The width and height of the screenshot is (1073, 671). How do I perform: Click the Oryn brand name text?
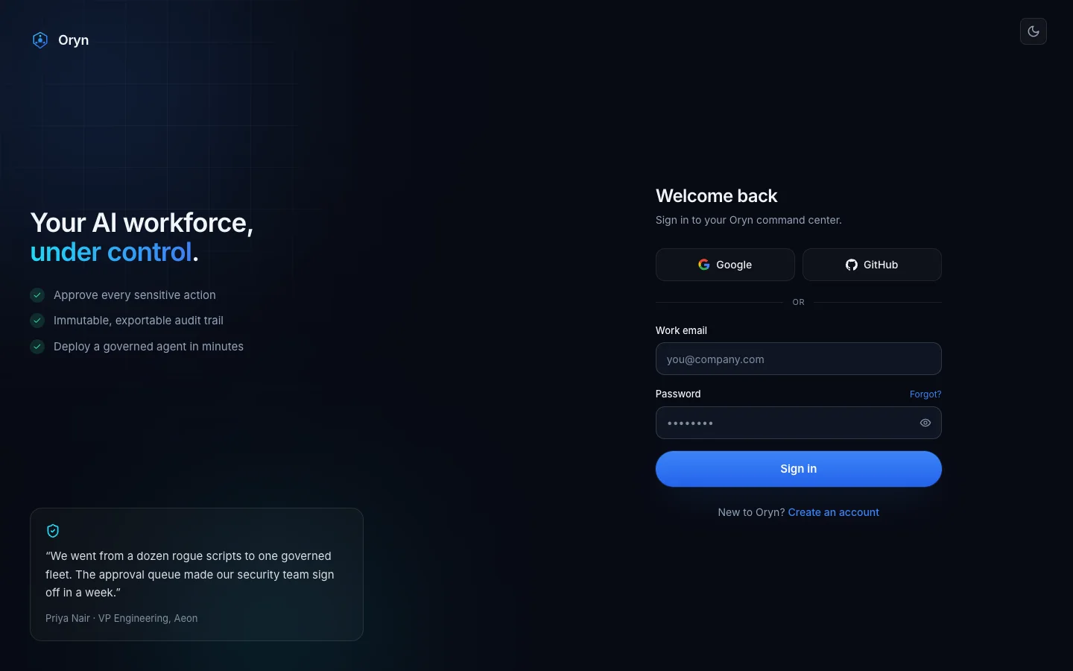coord(73,40)
